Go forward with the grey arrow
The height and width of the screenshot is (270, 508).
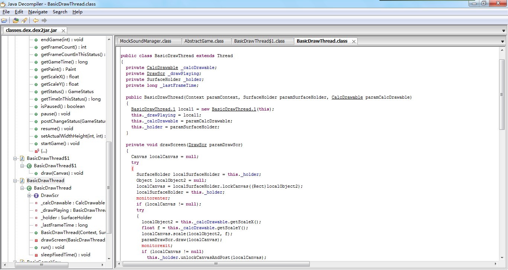pyautogui.click(x=44, y=20)
